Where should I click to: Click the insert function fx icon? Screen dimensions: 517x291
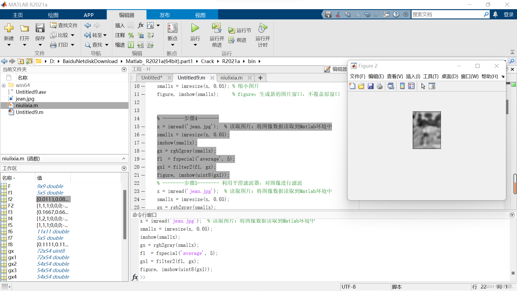[141, 25]
